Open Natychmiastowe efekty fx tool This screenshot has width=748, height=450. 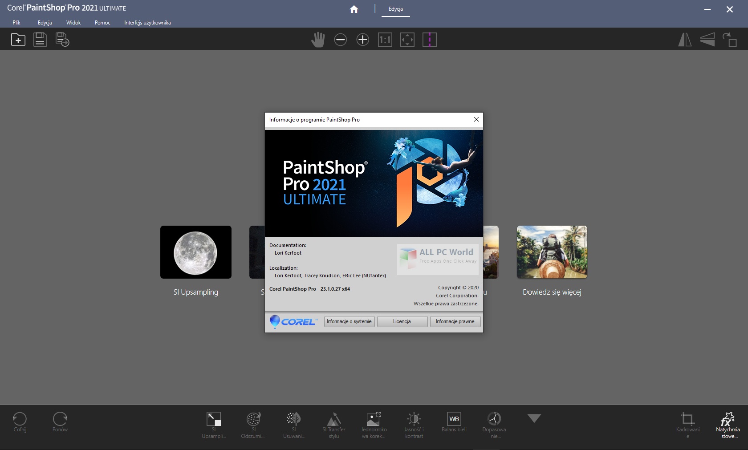[728, 425]
